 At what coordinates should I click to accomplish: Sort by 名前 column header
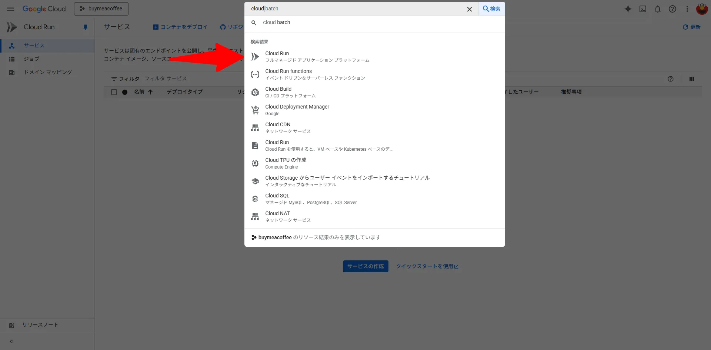(x=139, y=92)
